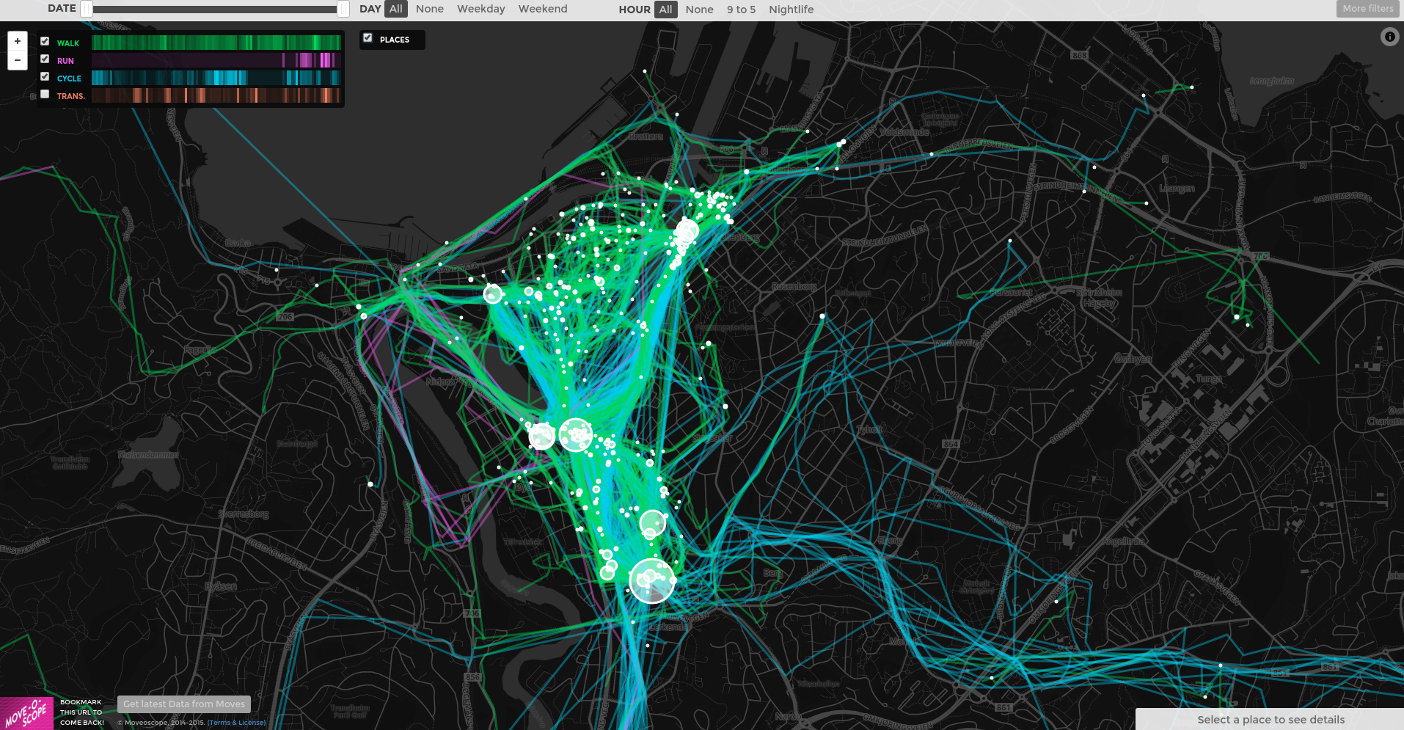Screen dimensions: 1404x730
Task: Click the Walk activity timeline bar
Action: (216, 43)
